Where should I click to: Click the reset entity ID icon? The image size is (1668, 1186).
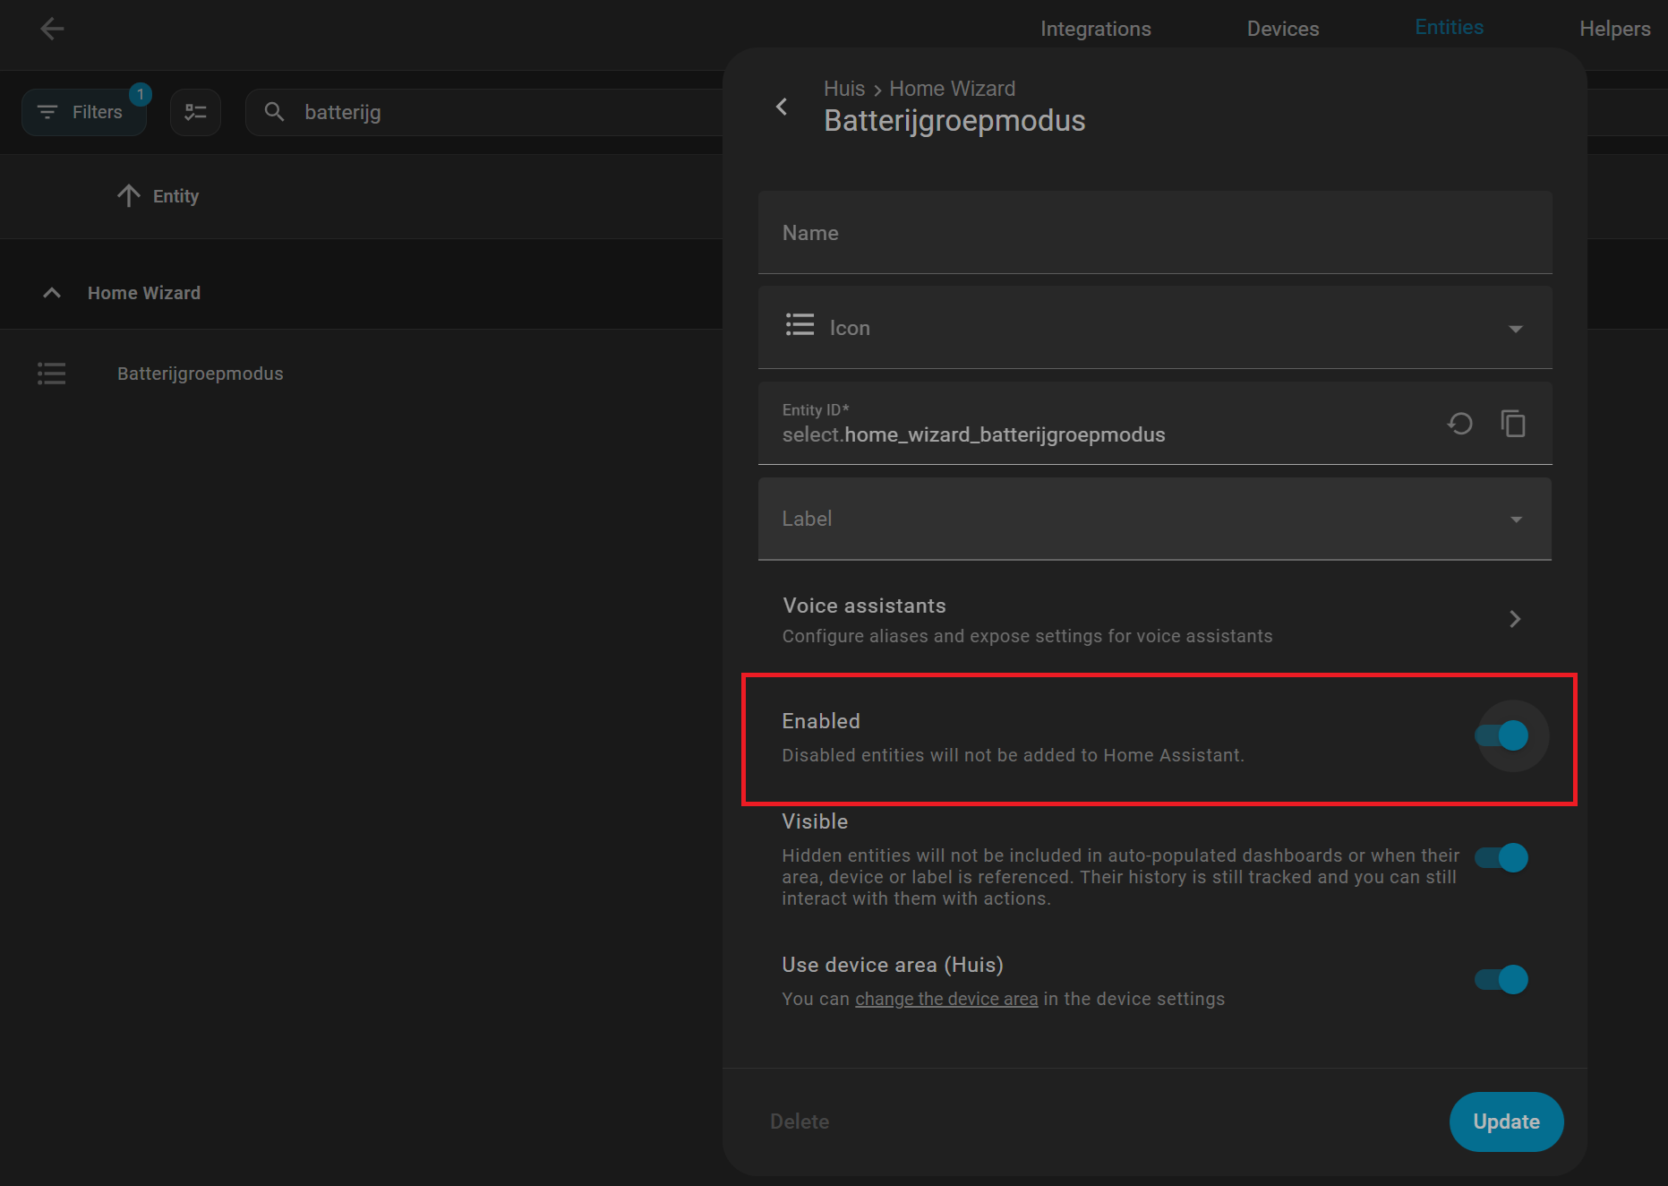[x=1459, y=424]
